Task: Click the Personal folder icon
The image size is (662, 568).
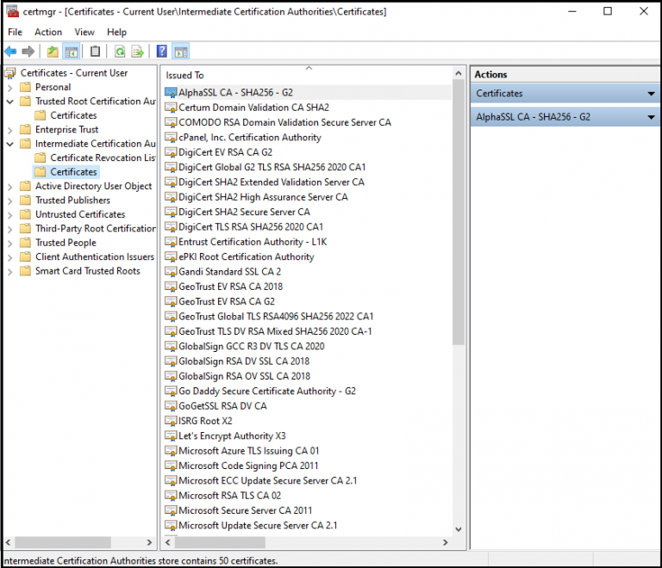Action: tap(26, 87)
